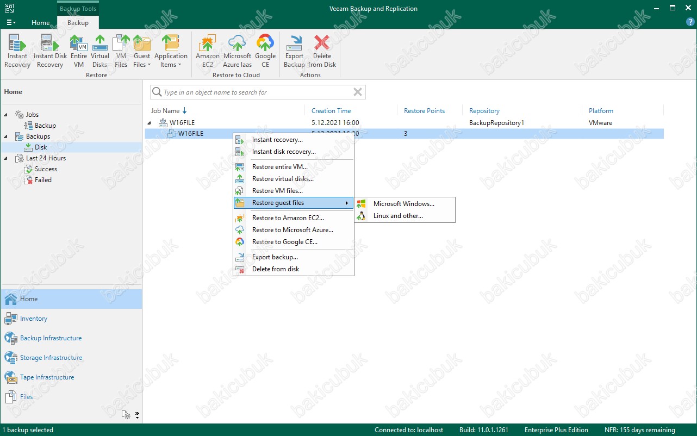Choose Instant disk recovery... menu entry

point(294,152)
